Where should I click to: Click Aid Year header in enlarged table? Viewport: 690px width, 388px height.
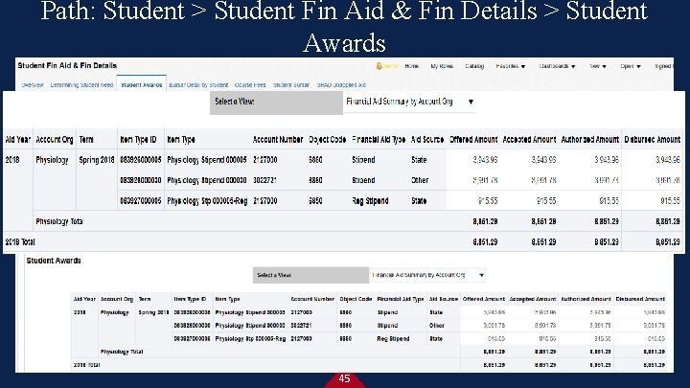coord(17,140)
